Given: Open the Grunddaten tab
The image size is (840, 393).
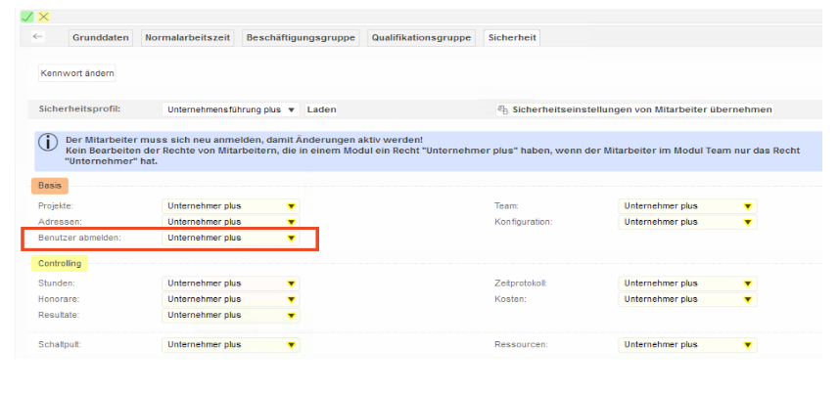Looking at the screenshot, I should coord(101,37).
